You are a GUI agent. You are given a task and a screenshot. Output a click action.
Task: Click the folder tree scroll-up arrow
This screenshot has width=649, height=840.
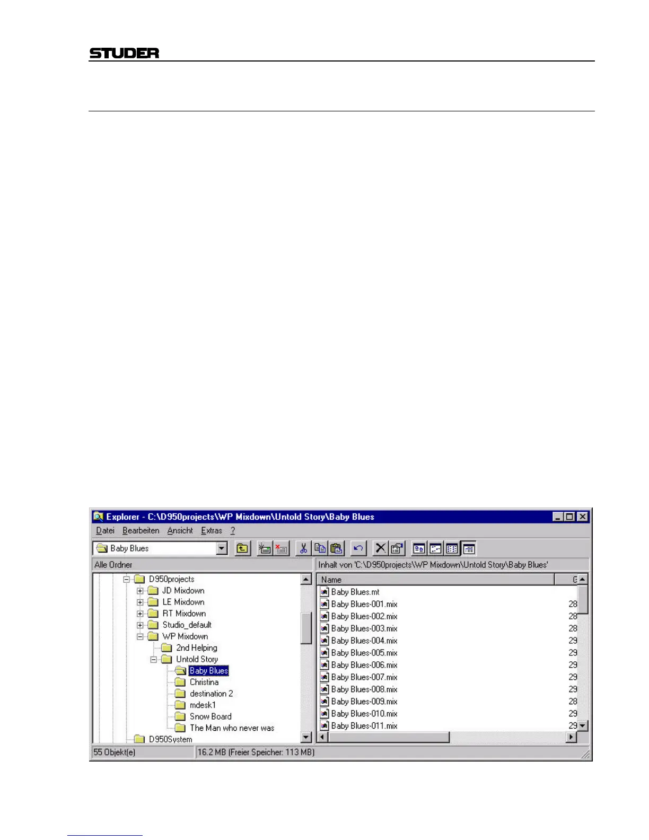coord(306,580)
